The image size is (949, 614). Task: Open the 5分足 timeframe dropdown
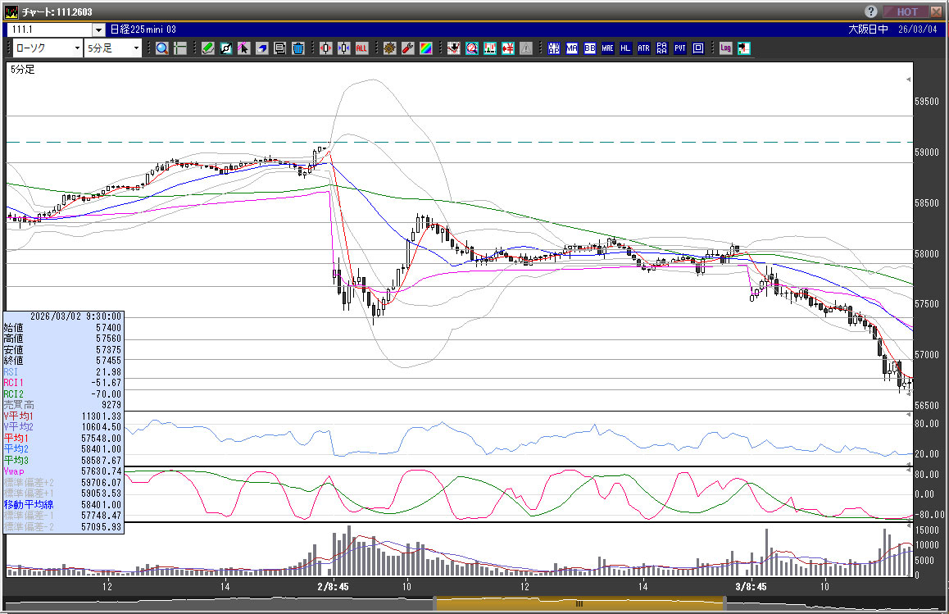coord(136,48)
